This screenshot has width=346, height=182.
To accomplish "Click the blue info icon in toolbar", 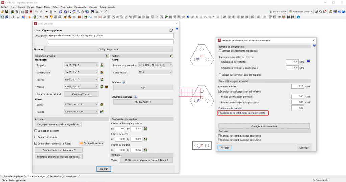I will [298, 17].
